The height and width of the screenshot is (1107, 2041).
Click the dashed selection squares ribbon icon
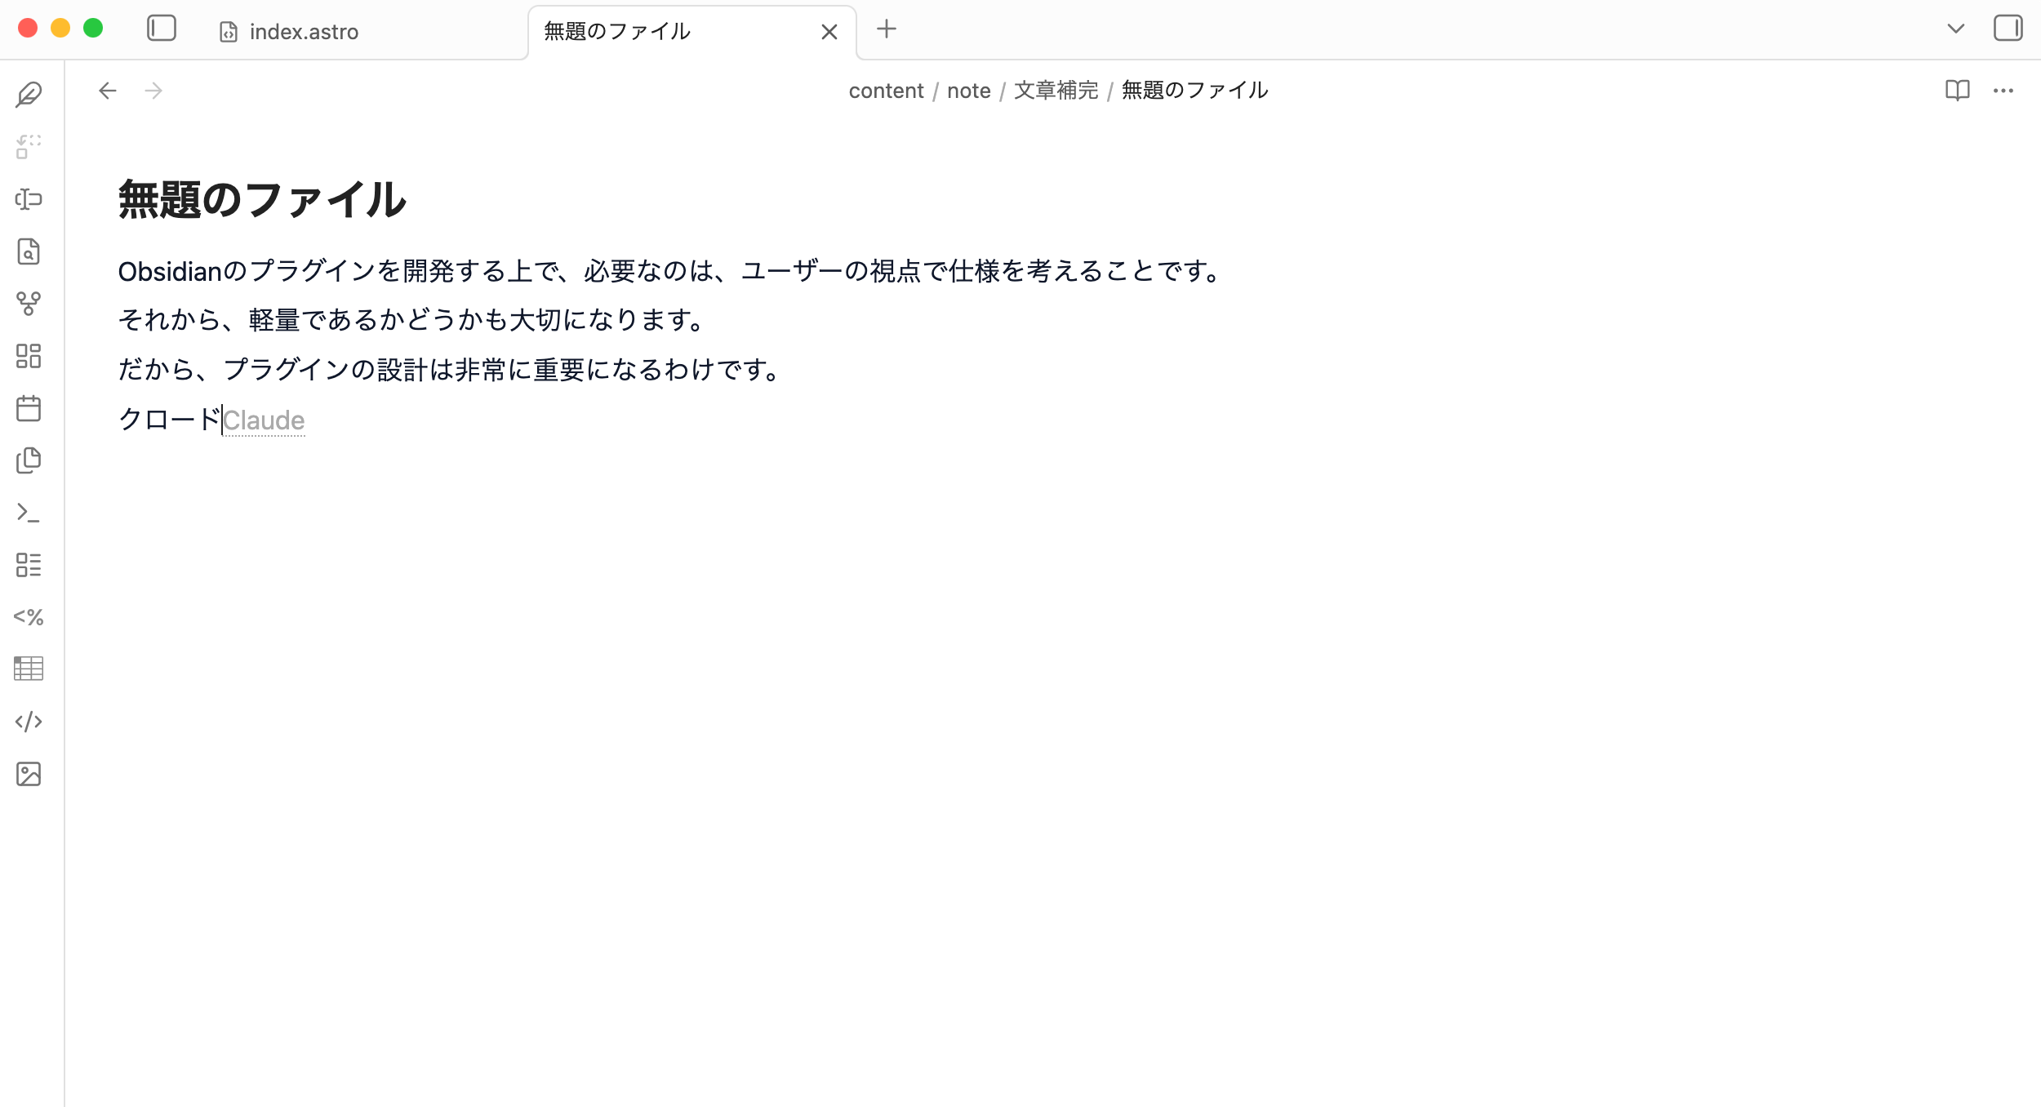click(x=29, y=147)
